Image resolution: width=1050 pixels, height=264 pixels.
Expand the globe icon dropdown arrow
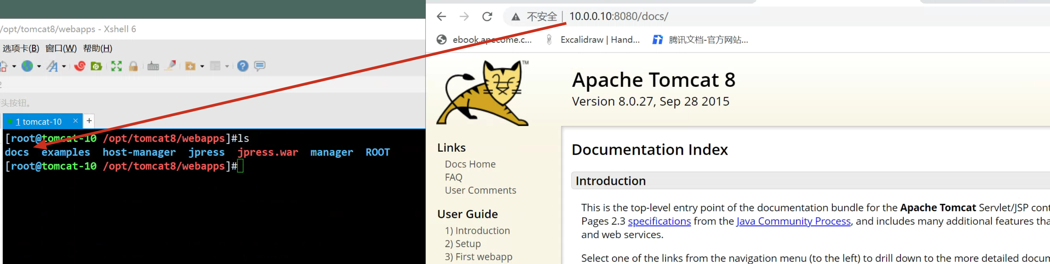click(39, 66)
